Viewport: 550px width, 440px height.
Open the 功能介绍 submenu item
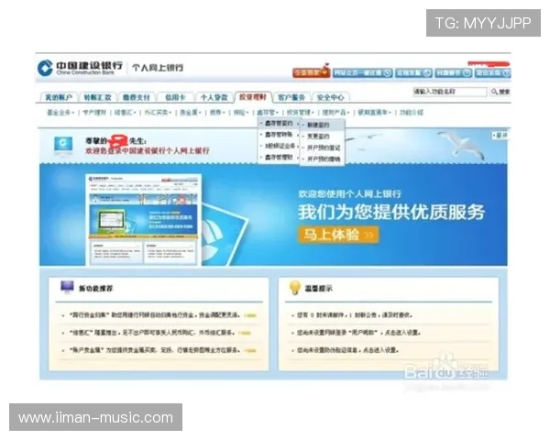pyautogui.click(x=411, y=112)
